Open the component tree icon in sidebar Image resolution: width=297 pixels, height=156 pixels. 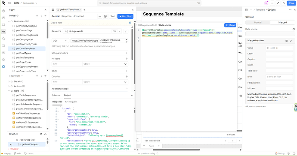point(3,25)
